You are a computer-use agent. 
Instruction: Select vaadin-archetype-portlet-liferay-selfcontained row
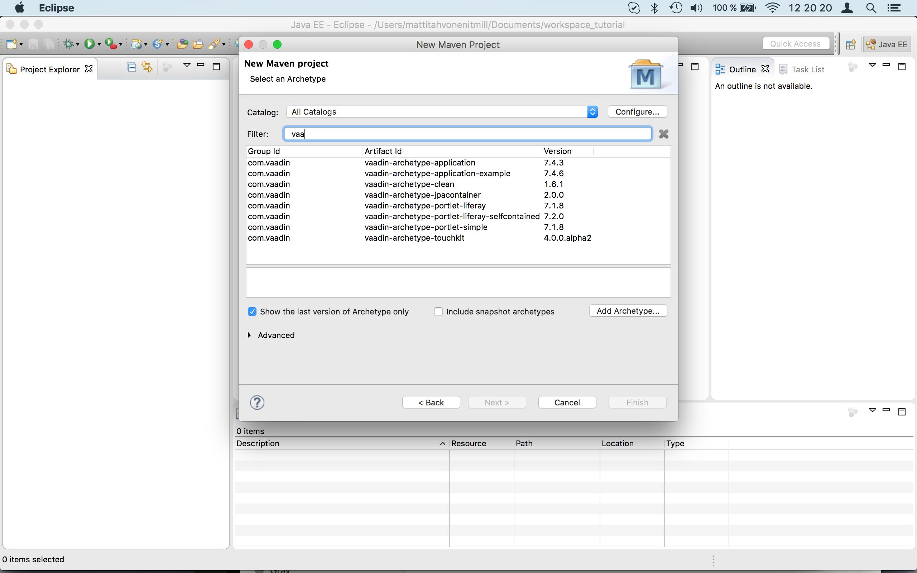458,216
